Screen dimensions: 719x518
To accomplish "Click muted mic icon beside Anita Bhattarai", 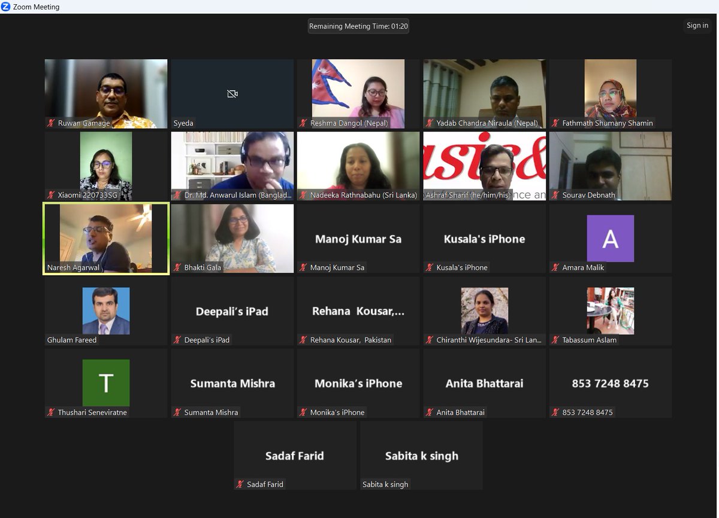I will point(430,412).
